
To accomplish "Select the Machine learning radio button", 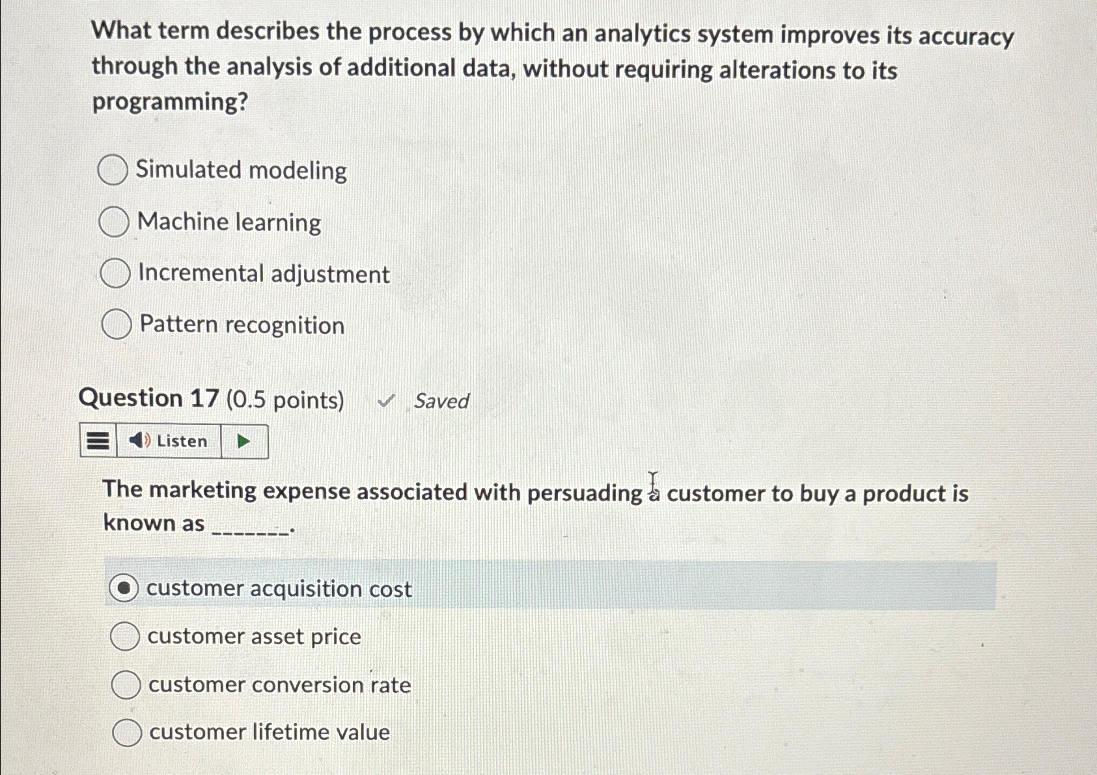I will coord(115,222).
